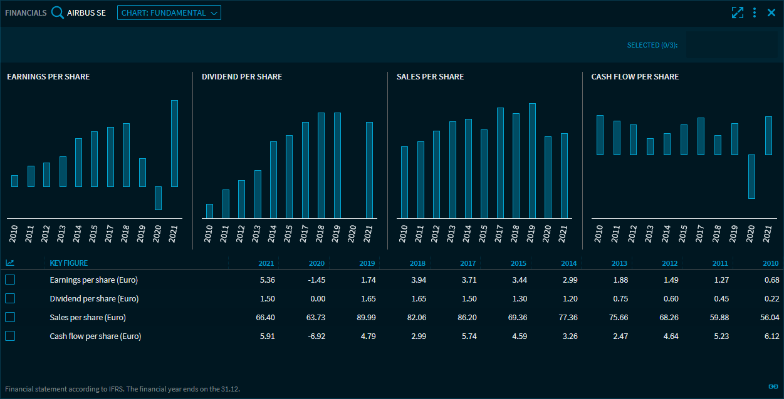Check the Earnings per share checkbox

[x=10, y=280]
